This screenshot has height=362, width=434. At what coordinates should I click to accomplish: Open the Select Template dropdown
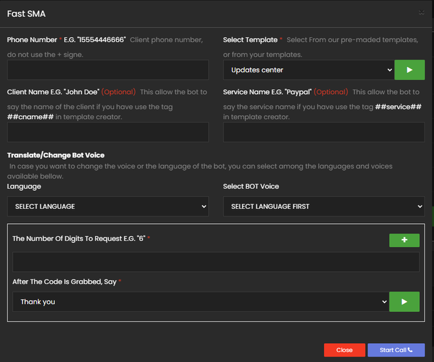coord(309,70)
